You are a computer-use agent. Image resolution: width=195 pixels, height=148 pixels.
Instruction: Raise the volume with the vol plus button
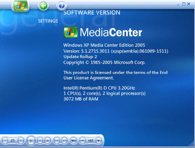pyautogui.click(x=98, y=141)
